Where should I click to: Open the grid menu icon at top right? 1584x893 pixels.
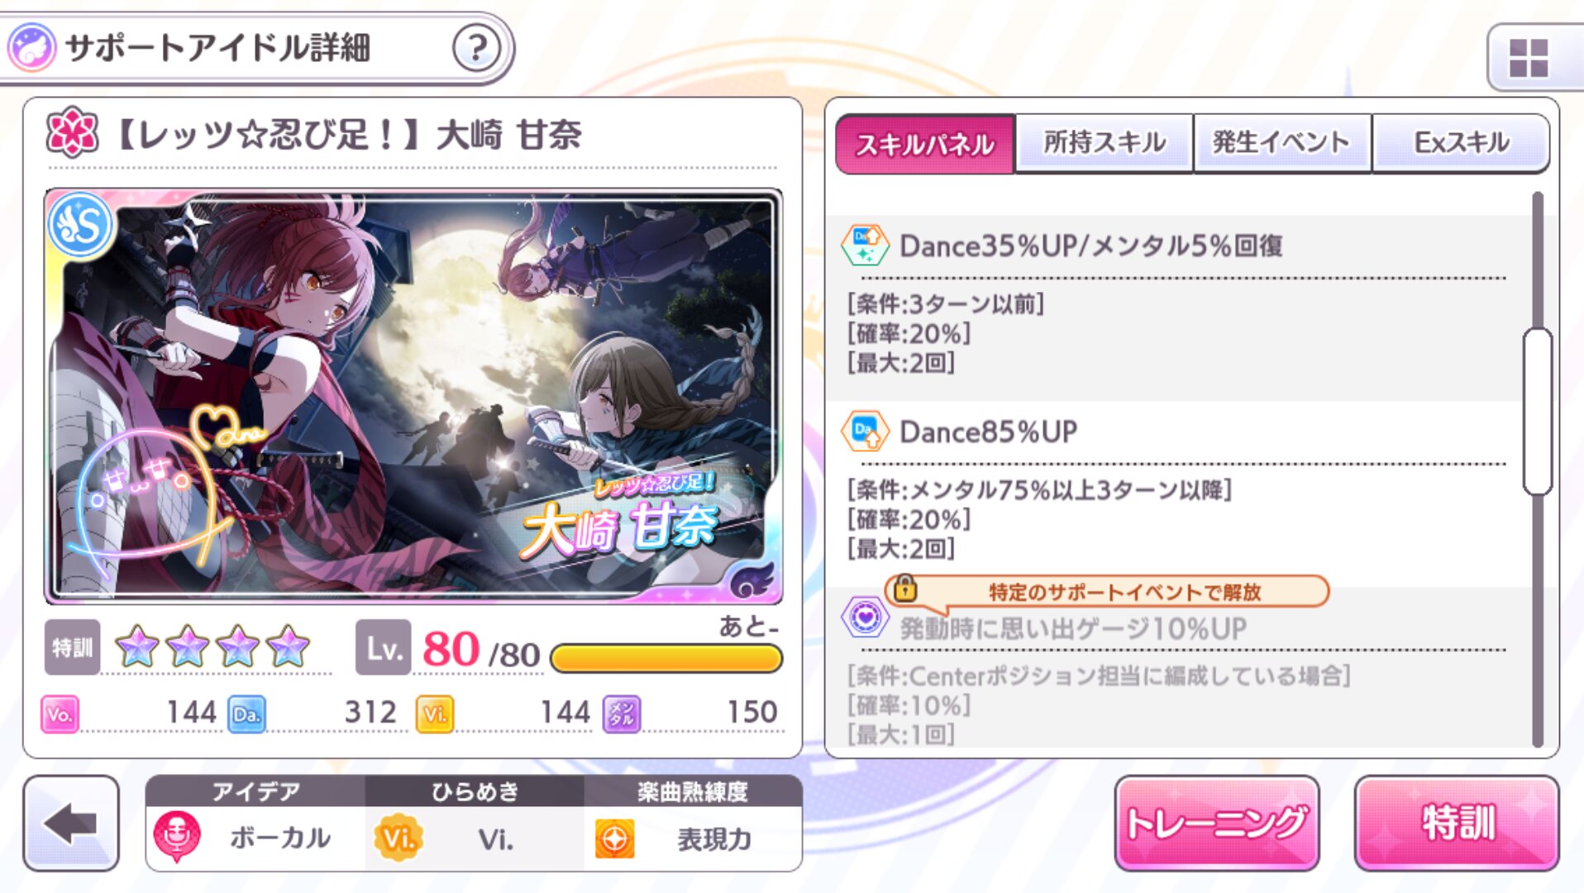click(x=1528, y=58)
